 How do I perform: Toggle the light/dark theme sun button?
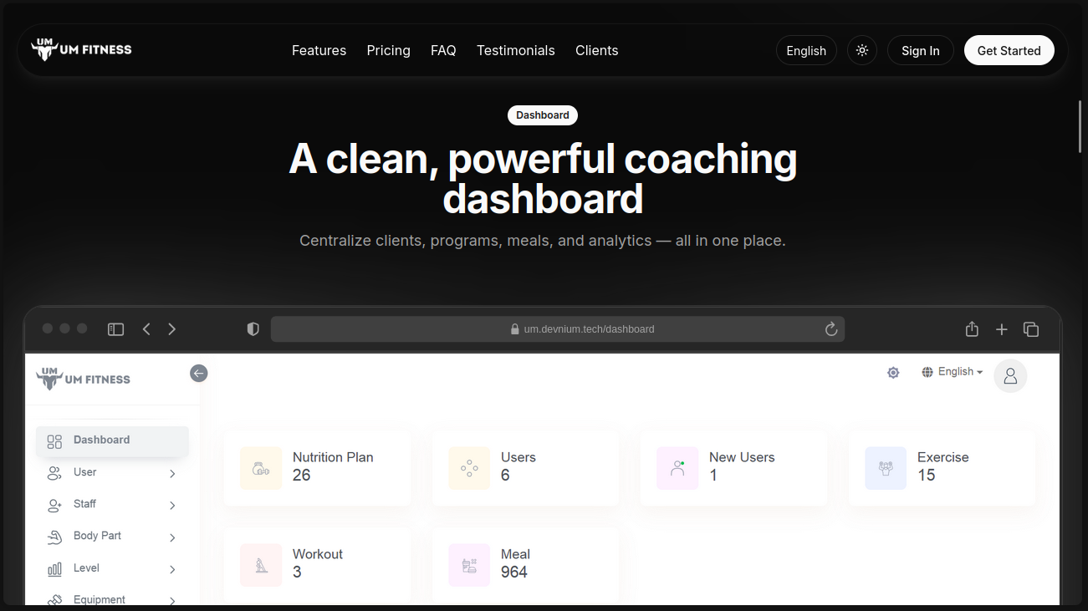tap(861, 50)
